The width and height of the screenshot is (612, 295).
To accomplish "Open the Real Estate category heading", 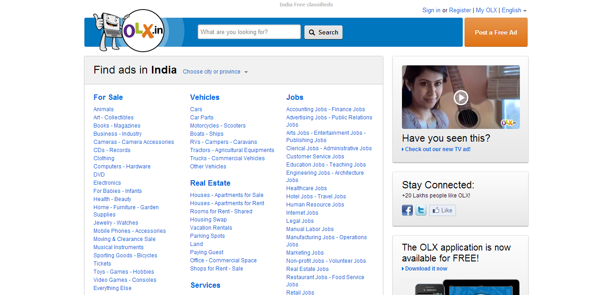I will pyautogui.click(x=210, y=183).
